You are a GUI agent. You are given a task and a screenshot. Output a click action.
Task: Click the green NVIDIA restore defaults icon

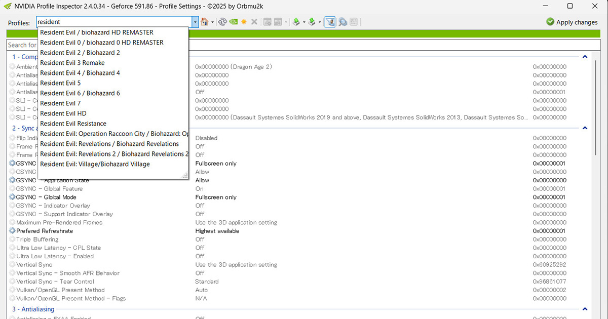[233, 22]
